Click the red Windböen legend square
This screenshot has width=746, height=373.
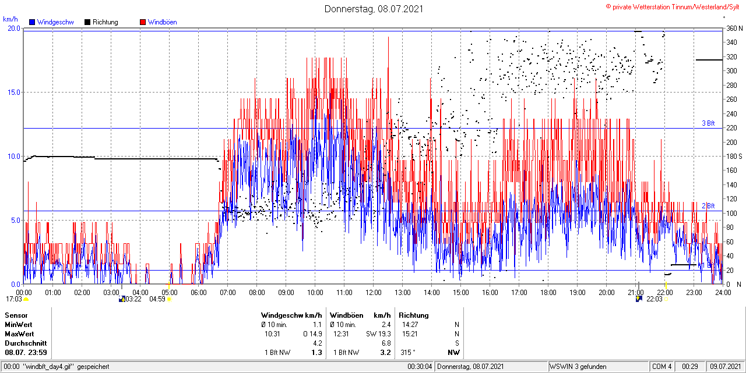(143, 22)
